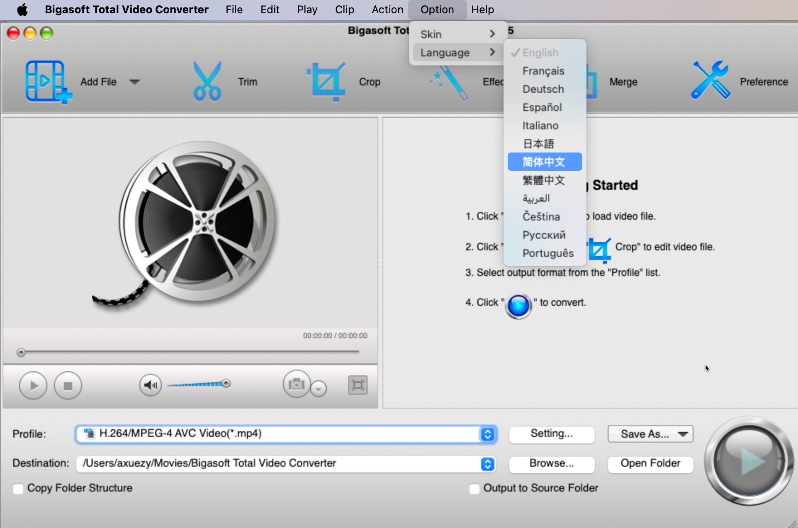Screen dimensions: 798x528
Task: Click the Open Folder button
Action: coord(650,463)
